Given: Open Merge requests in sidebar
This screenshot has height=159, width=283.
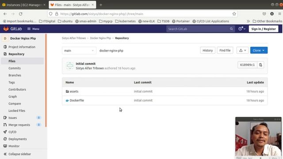Looking at the screenshot, I should point(22,125).
